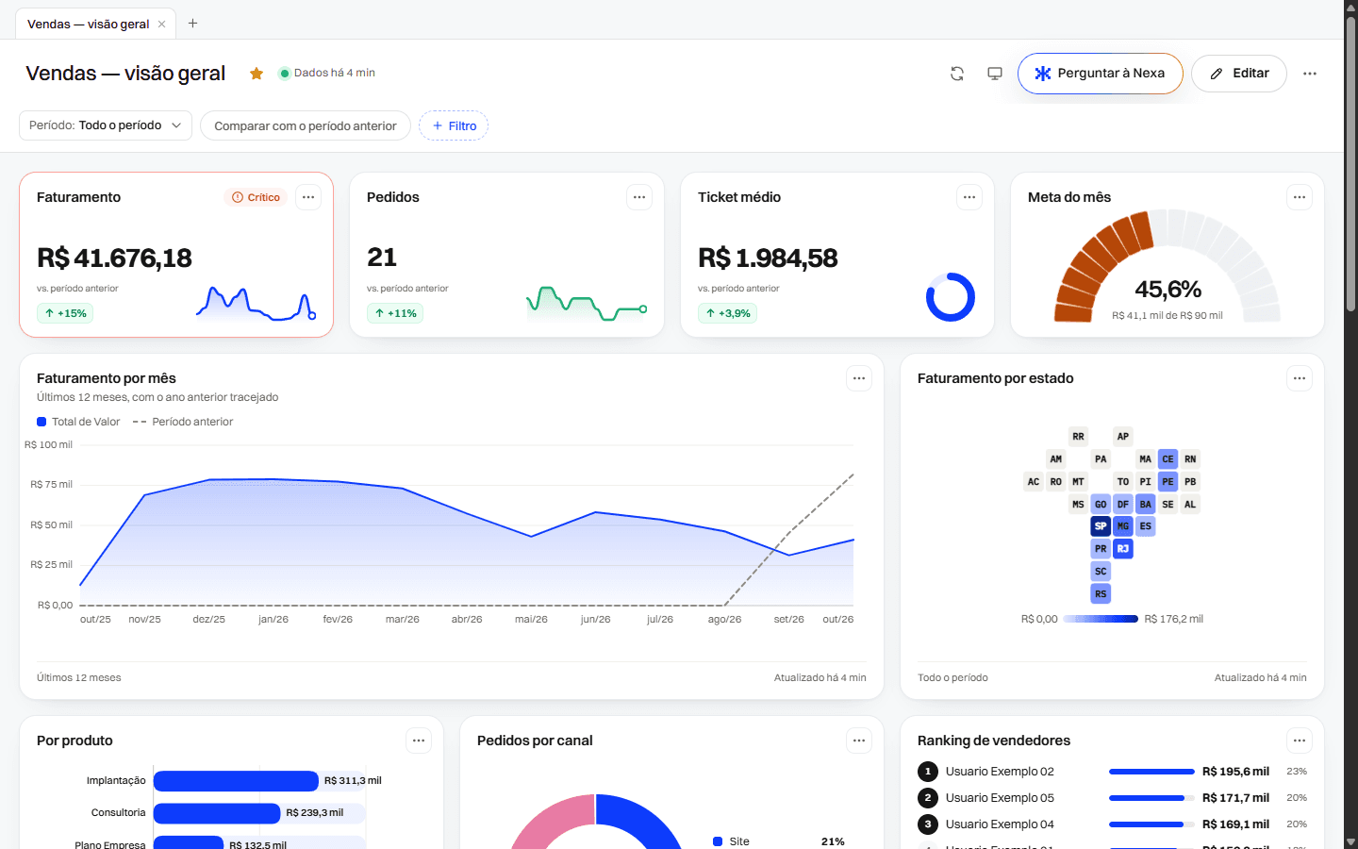Toggle Total de Valor legend series
This screenshot has height=849, width=1358.
pyautogui.click(x=78, y=422)
